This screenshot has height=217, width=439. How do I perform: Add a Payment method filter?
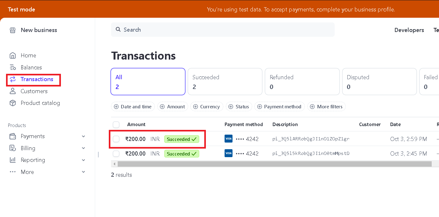[x=279, y=107]
